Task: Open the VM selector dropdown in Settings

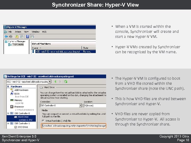Action: pyautogui.click(x=50, y=82)
